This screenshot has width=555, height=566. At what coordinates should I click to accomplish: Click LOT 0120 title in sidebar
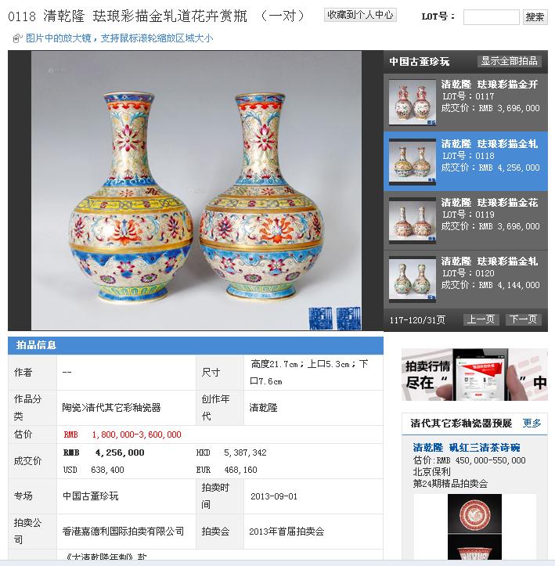[489, 261]
